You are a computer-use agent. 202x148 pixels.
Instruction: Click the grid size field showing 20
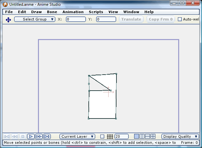(x=122, y=136)
